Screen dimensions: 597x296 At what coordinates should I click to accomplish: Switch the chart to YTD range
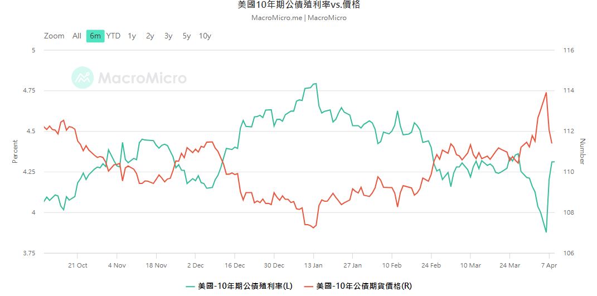click(113, 36)
